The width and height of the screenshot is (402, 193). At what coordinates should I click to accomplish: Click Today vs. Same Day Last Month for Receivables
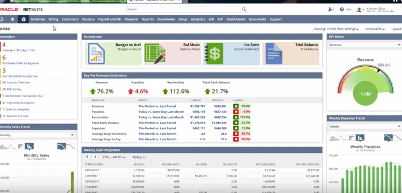(161, 117)
